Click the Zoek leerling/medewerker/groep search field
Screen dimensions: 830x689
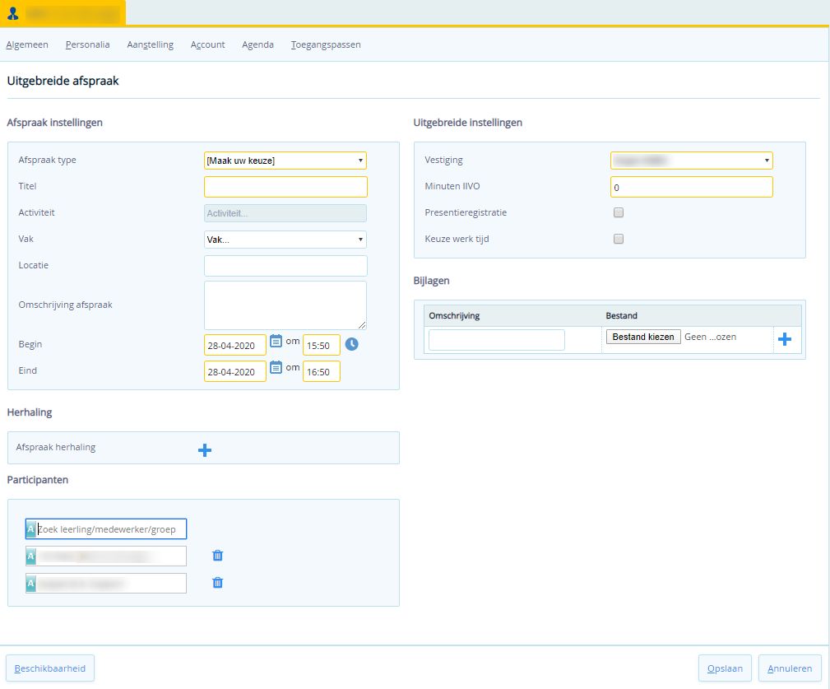click(106, 528)
